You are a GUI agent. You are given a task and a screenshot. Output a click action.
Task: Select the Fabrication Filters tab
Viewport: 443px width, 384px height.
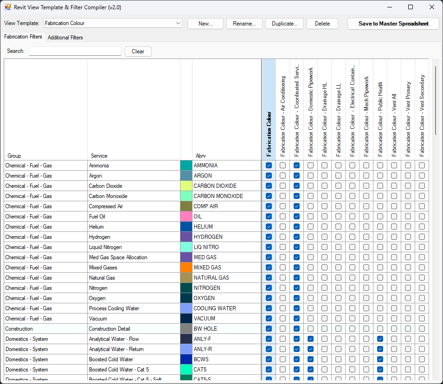(23, 37)
